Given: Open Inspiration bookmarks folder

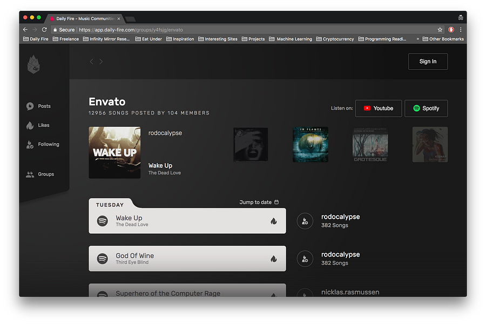Looking at the screenshot, I should point(180,39).
